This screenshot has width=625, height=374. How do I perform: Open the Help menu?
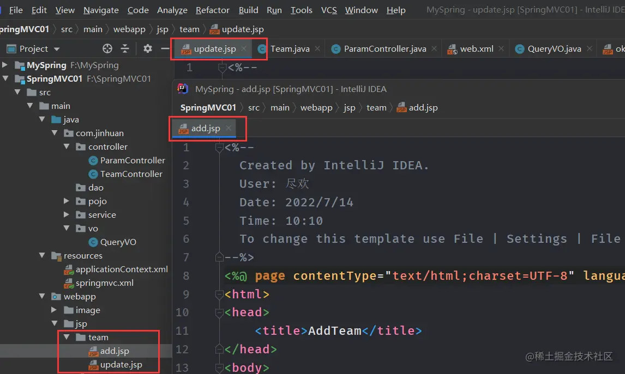396,10
